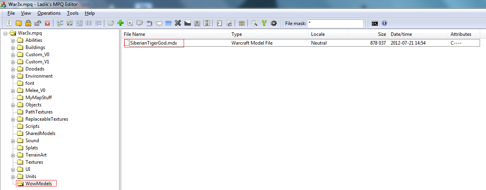The image size is (486, 190).
Task: Collapse the War3x.mpq root node
Action: click(5, 33)
